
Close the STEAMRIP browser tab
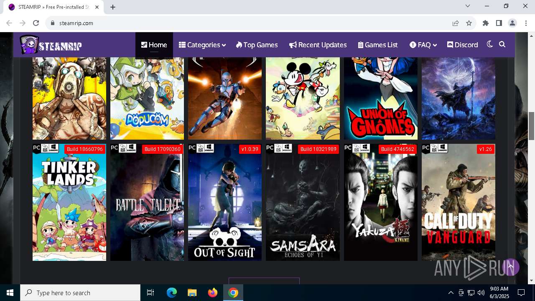97,7
